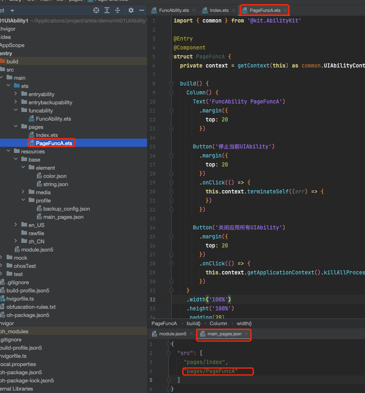
Task: Fold the "src" array in main_pages.json
Action: [168, 353]
